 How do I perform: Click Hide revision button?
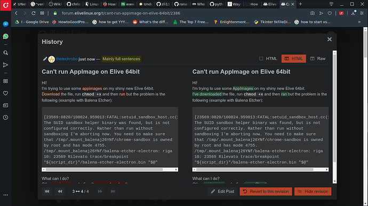[x=313, y=192]
